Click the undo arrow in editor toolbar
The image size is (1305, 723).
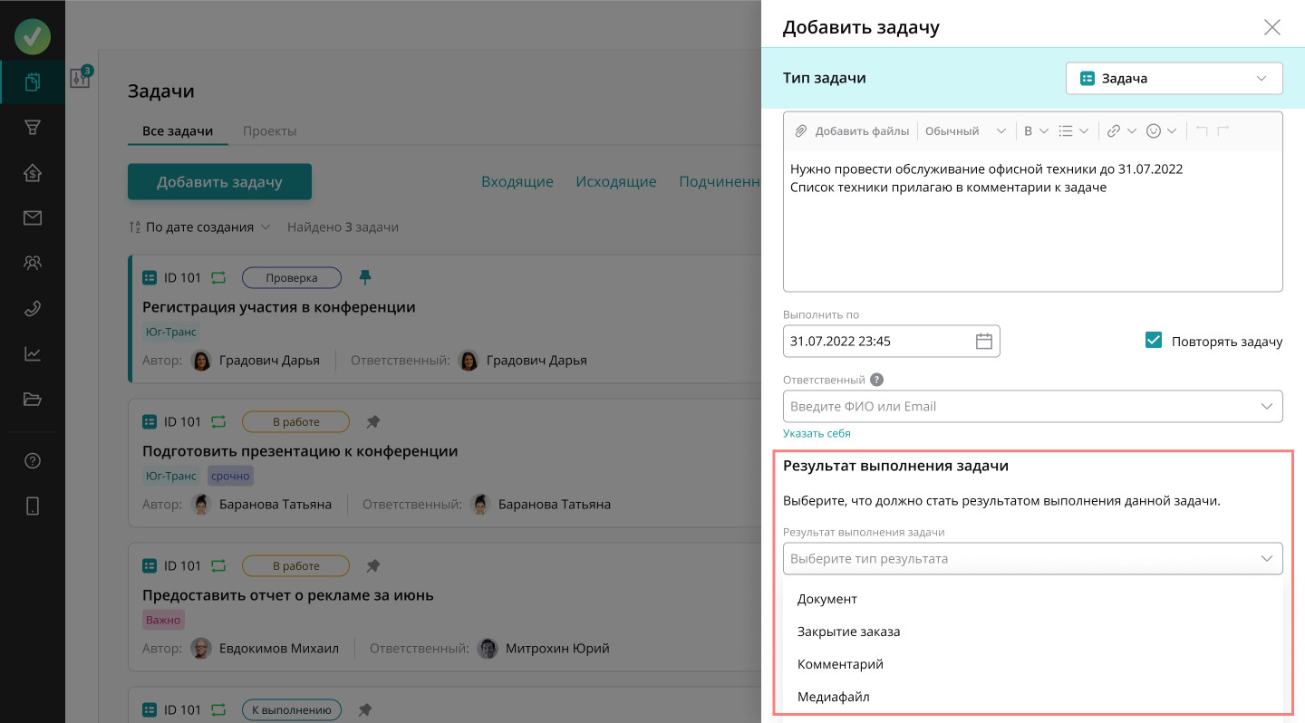tap(1202, 130)
